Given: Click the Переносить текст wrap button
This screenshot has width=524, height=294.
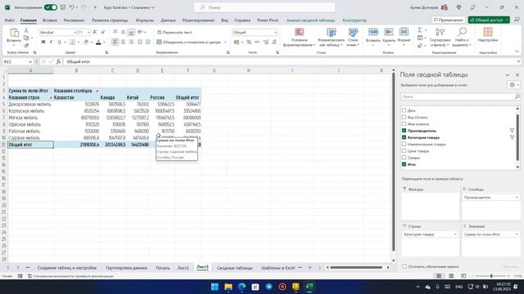Looking at the screenshot, I should (x=174, y=33).
